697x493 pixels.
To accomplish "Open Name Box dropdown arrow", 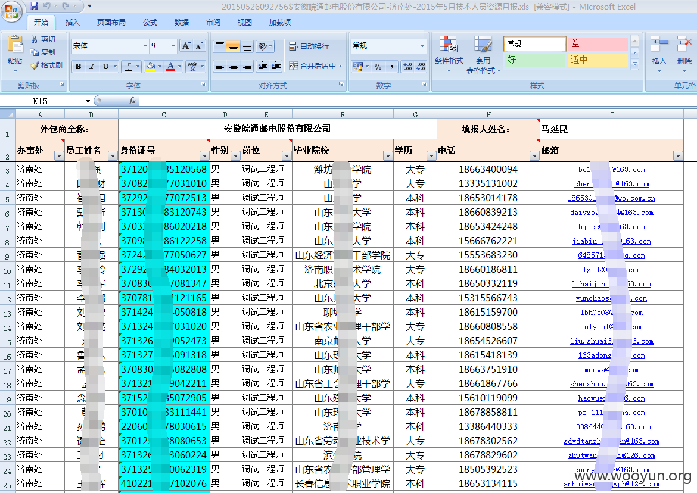I will click(x=88, y=101).
